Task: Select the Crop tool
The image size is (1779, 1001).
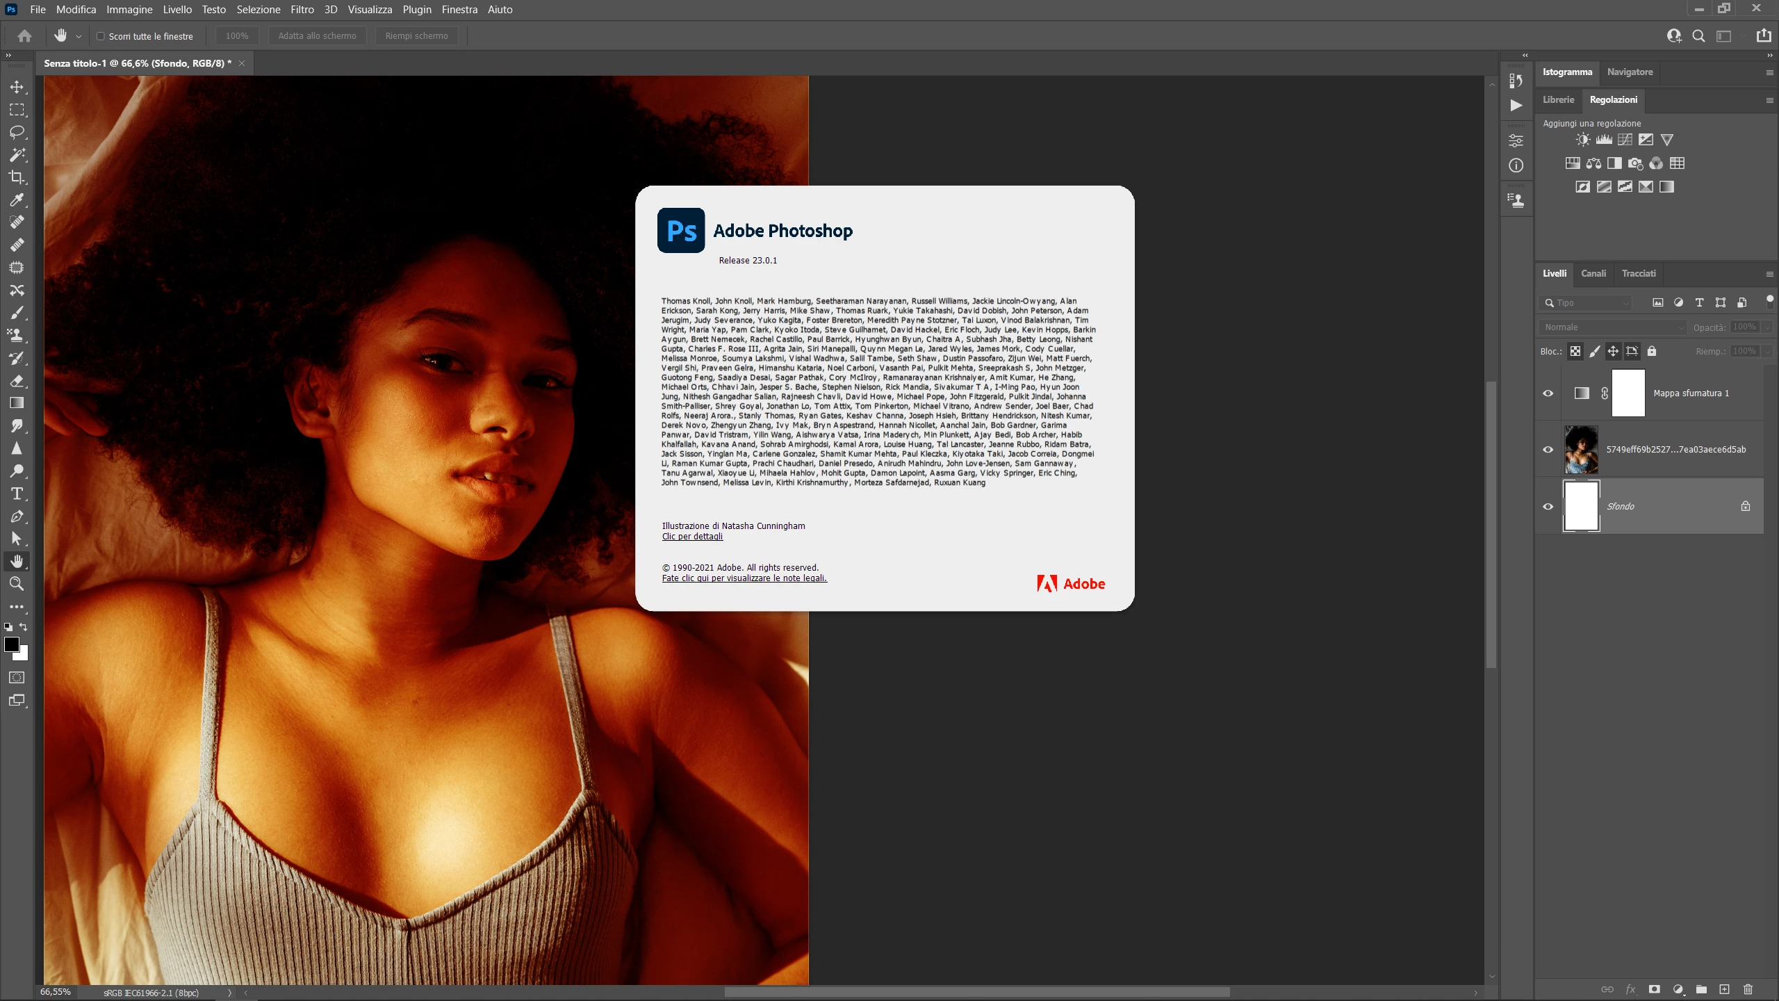Action: (17, 177)
